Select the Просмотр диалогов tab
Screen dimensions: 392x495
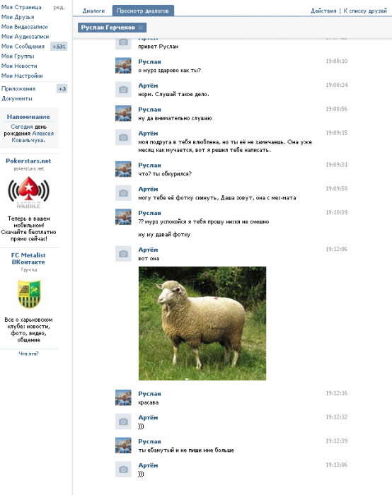coord(143,11)
